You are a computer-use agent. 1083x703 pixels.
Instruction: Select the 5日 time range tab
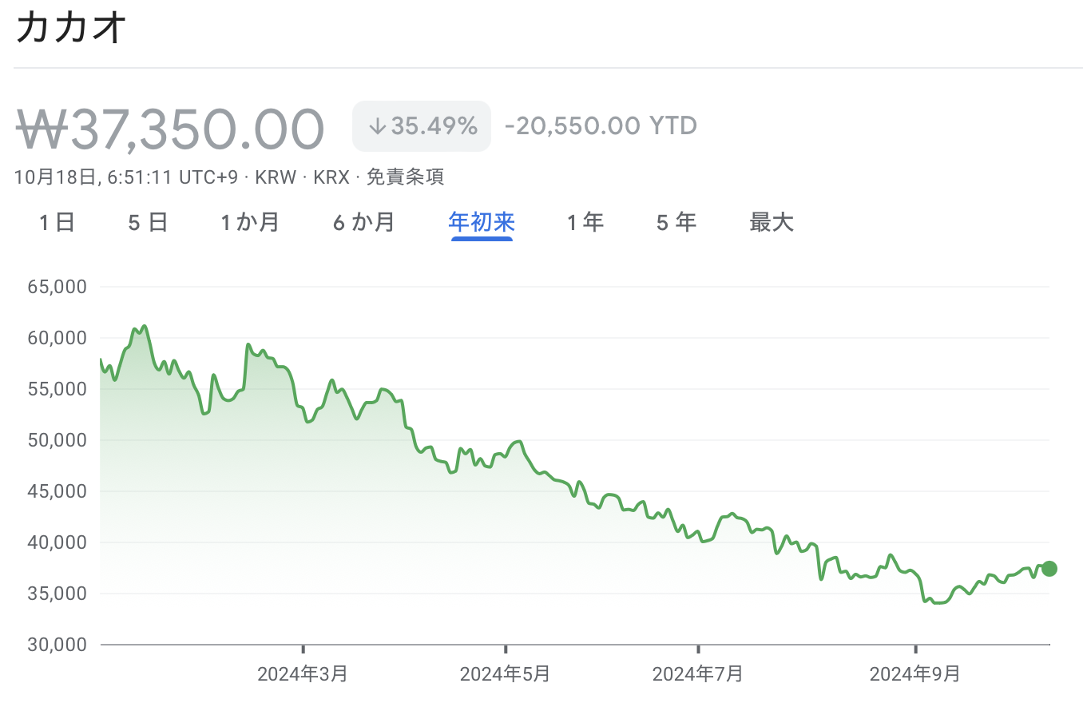click(x=148, y=222)
